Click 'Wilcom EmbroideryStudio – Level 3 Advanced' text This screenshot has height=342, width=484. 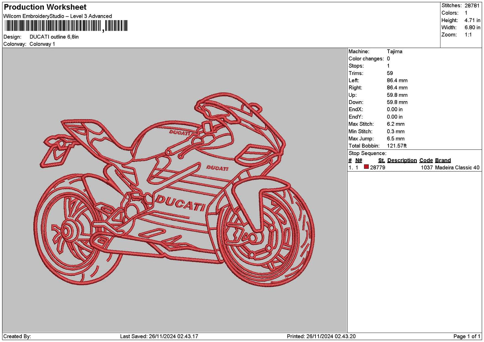[58, 16]
